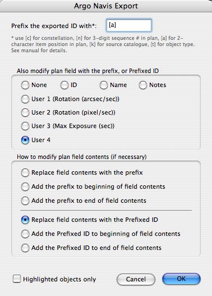The height and width of the screenshot is (296, 212).
Task: Click the Argo Navis Export title bar
Action: 106,6
